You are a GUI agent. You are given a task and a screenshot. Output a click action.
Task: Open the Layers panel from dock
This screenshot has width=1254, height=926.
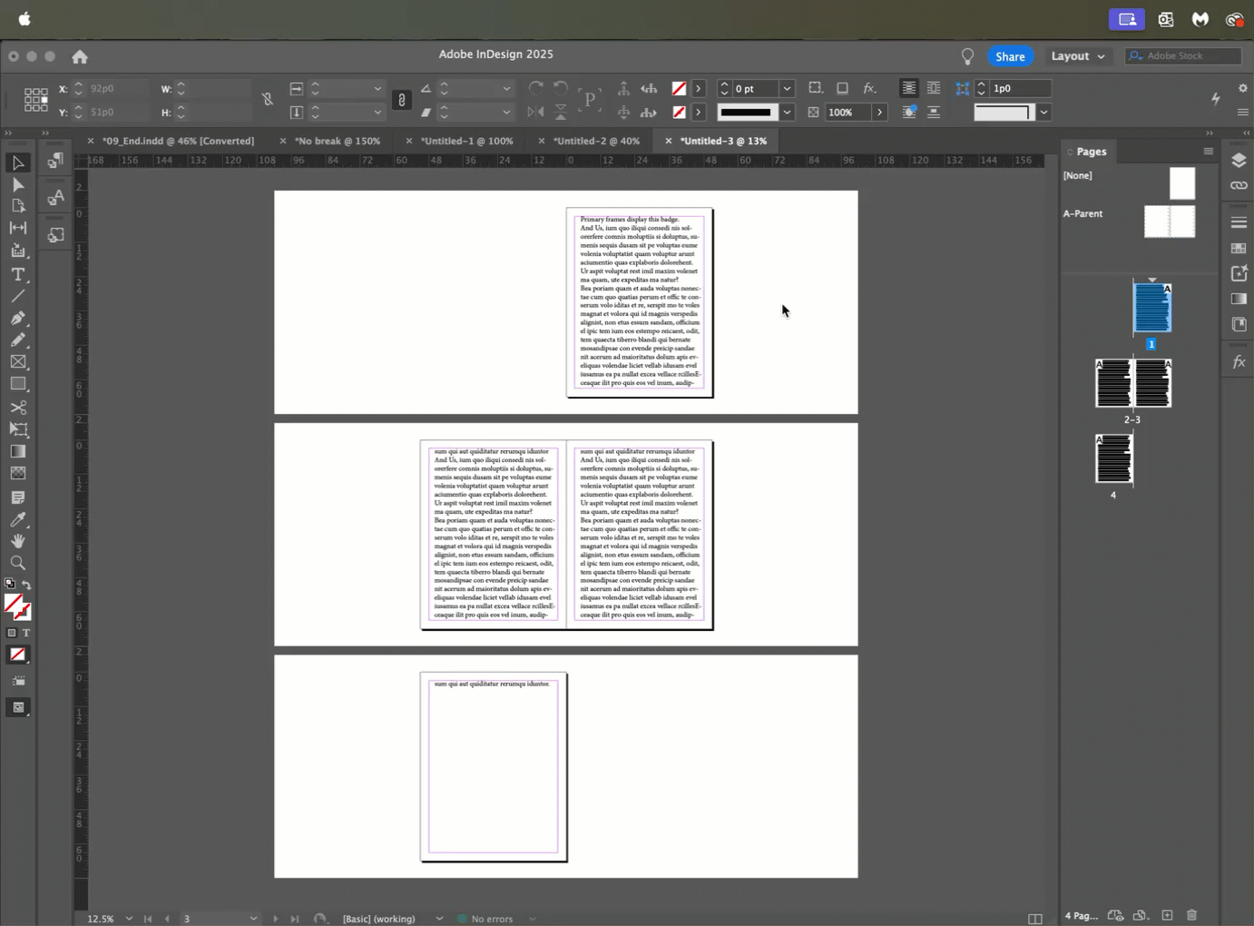1239,161
